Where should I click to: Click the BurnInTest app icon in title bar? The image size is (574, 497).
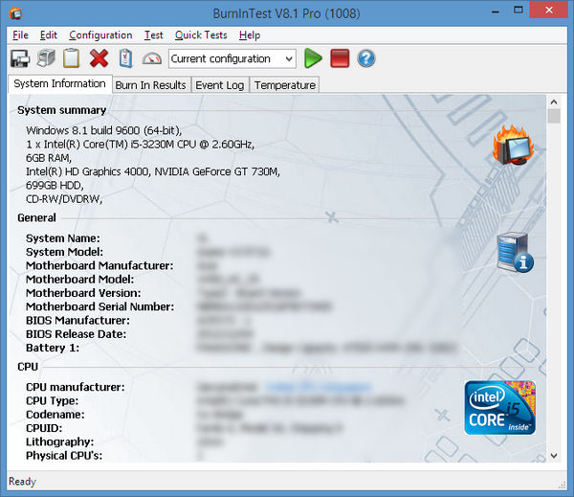coord(15,14)
